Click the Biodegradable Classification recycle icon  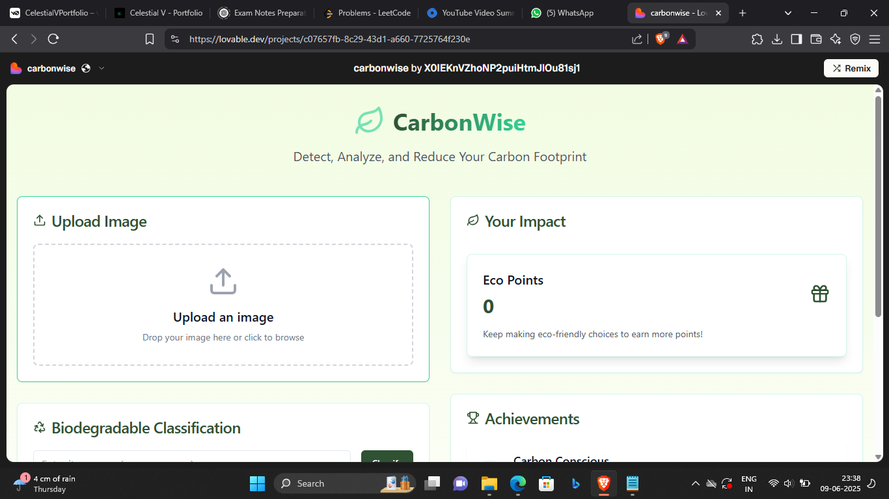tap(39, 428)
